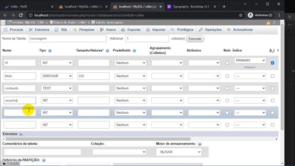The image size is (295, 166).
Task: Open Índice dropdown for titulo row
Action: coord(250,76)
